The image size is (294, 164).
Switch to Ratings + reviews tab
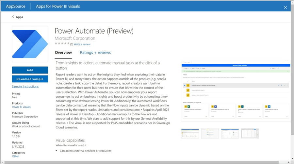pyautogui.click(x=95, y=53)
